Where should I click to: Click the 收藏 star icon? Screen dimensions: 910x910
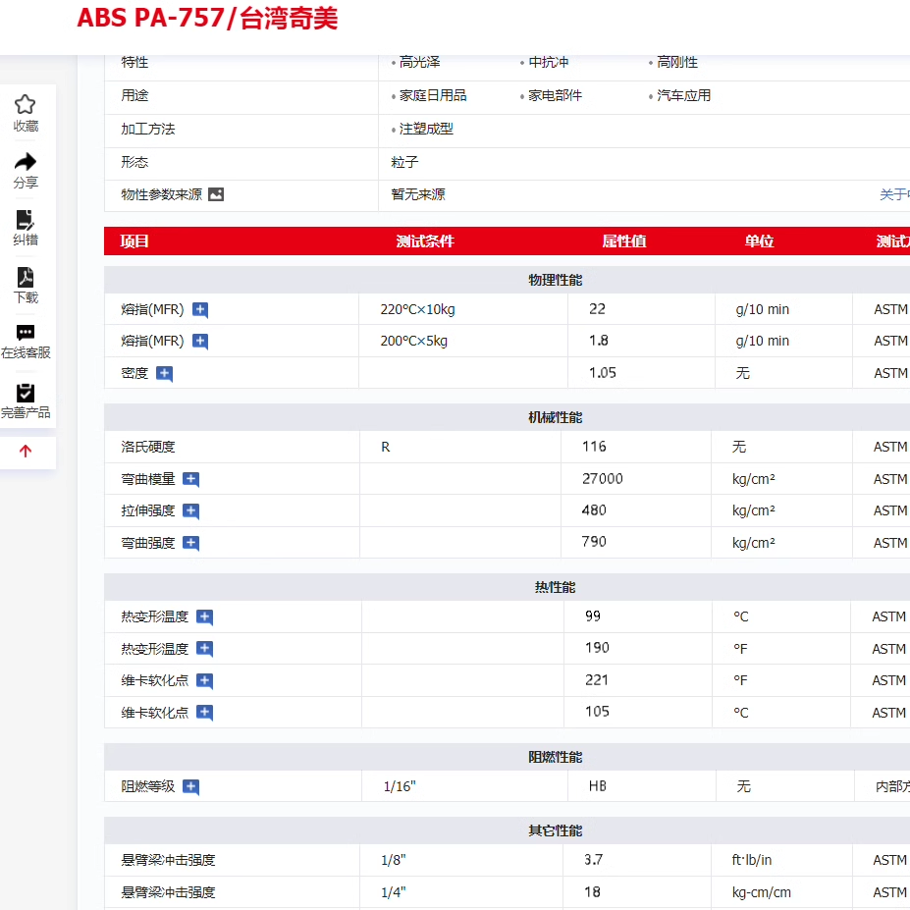[25, 105]
